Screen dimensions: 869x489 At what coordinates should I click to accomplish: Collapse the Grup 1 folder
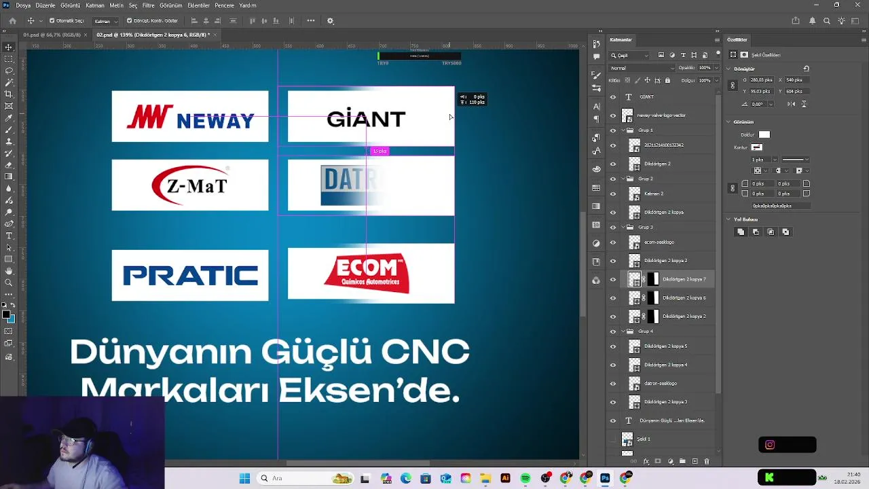tap(623, 130)
